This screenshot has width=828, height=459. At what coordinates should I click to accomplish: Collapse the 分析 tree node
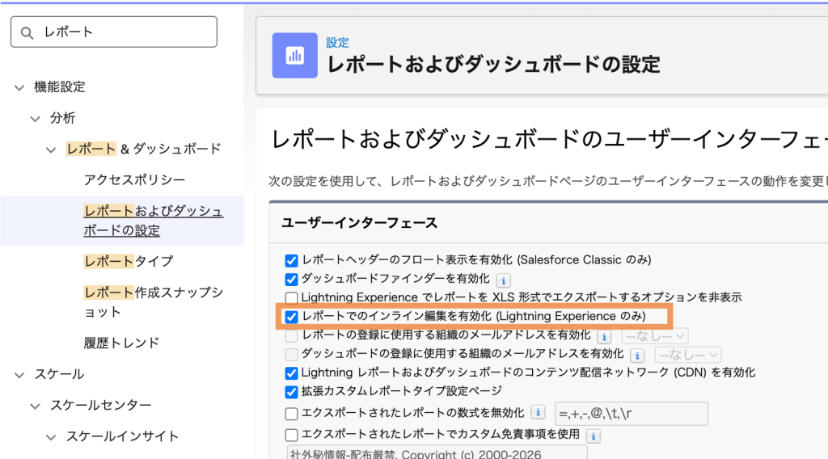(36, 119)
